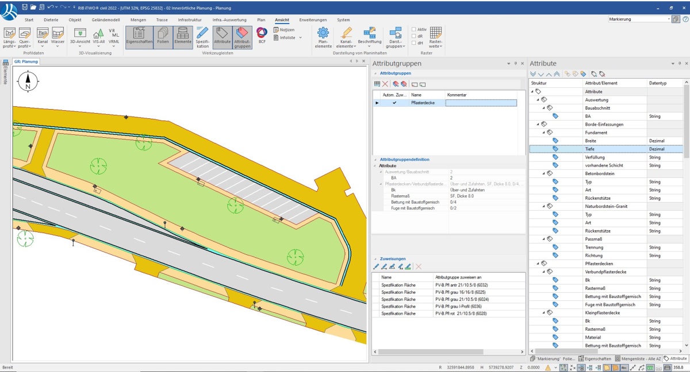Open the 3D-Ansicht visualization
The image size is (690, 372).
click(80, 36)
